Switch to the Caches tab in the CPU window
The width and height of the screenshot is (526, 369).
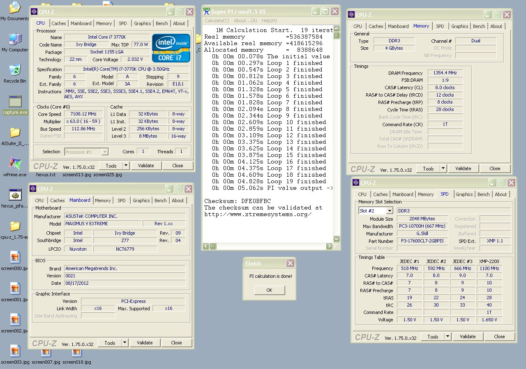tap(58, 23)
